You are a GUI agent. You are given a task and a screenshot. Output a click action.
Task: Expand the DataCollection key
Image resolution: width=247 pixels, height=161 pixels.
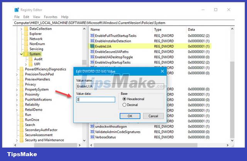[x=21, y=29]
